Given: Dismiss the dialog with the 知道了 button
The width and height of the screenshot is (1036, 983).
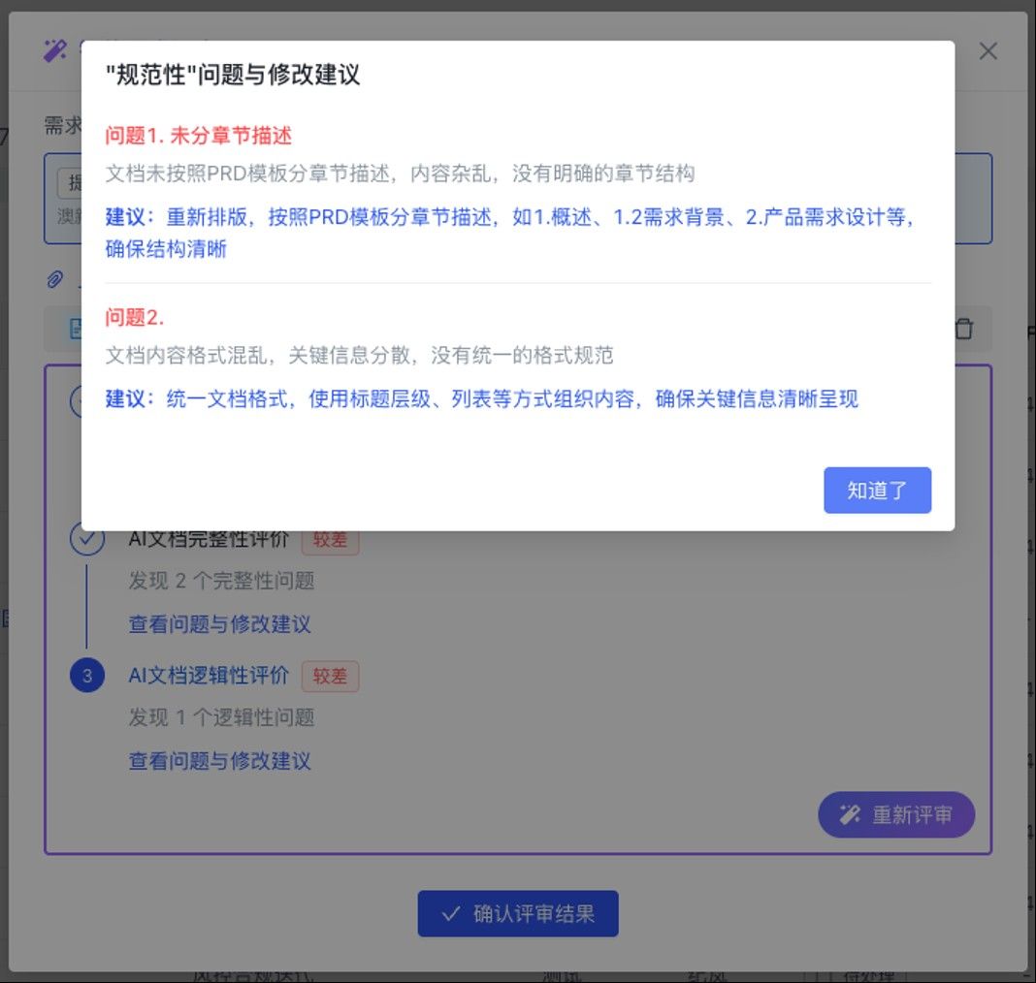Looking at the screenshot, I should click(877, 490).
